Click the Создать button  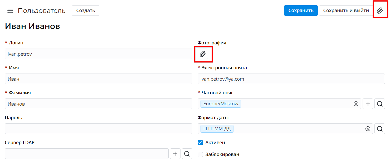[86, 11]
